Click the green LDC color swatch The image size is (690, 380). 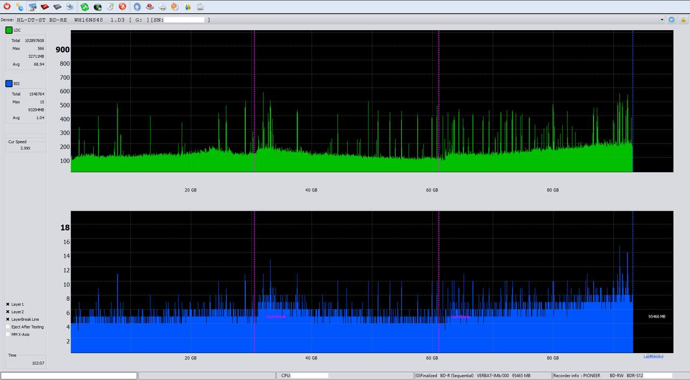click(x=9, y=30)
